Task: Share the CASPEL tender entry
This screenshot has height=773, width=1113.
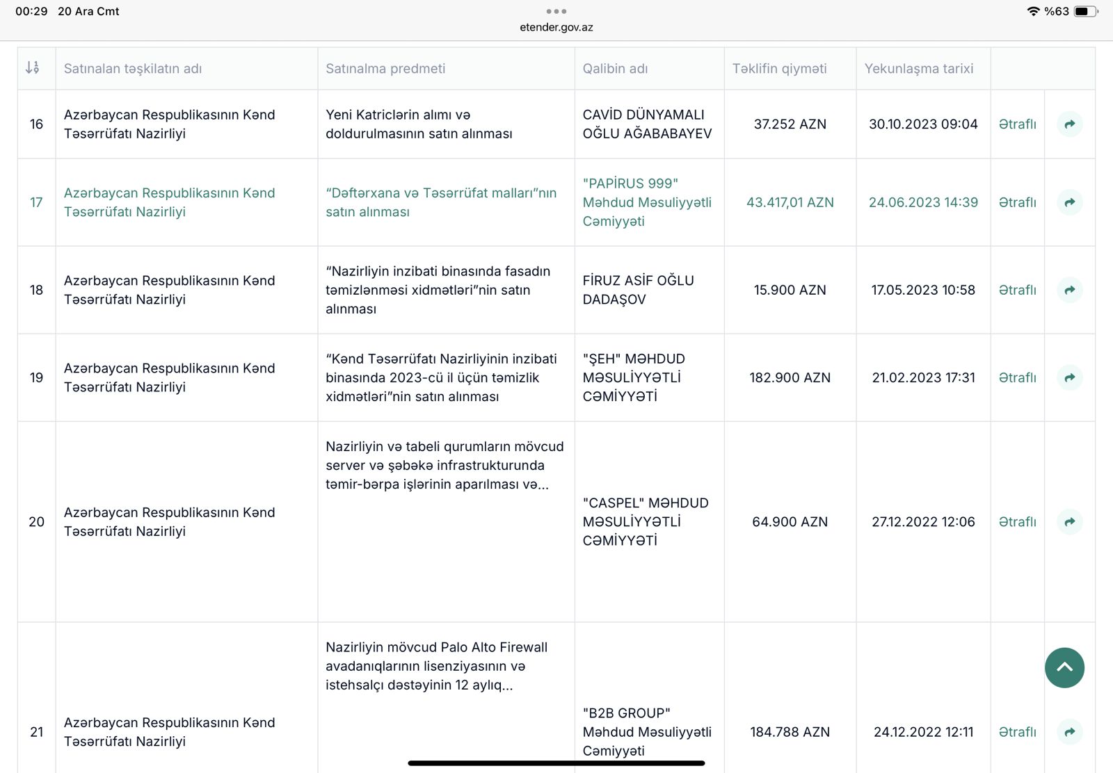Action: 1070,521
